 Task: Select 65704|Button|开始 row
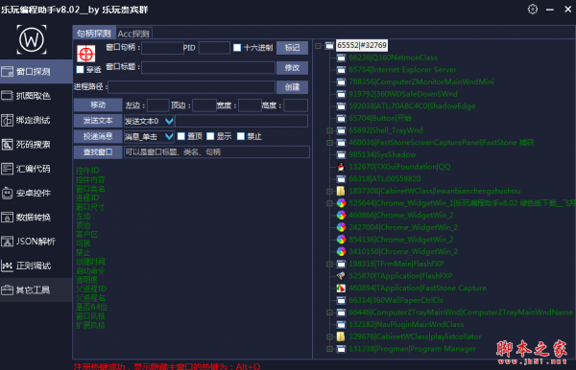[x=380, y=118]
